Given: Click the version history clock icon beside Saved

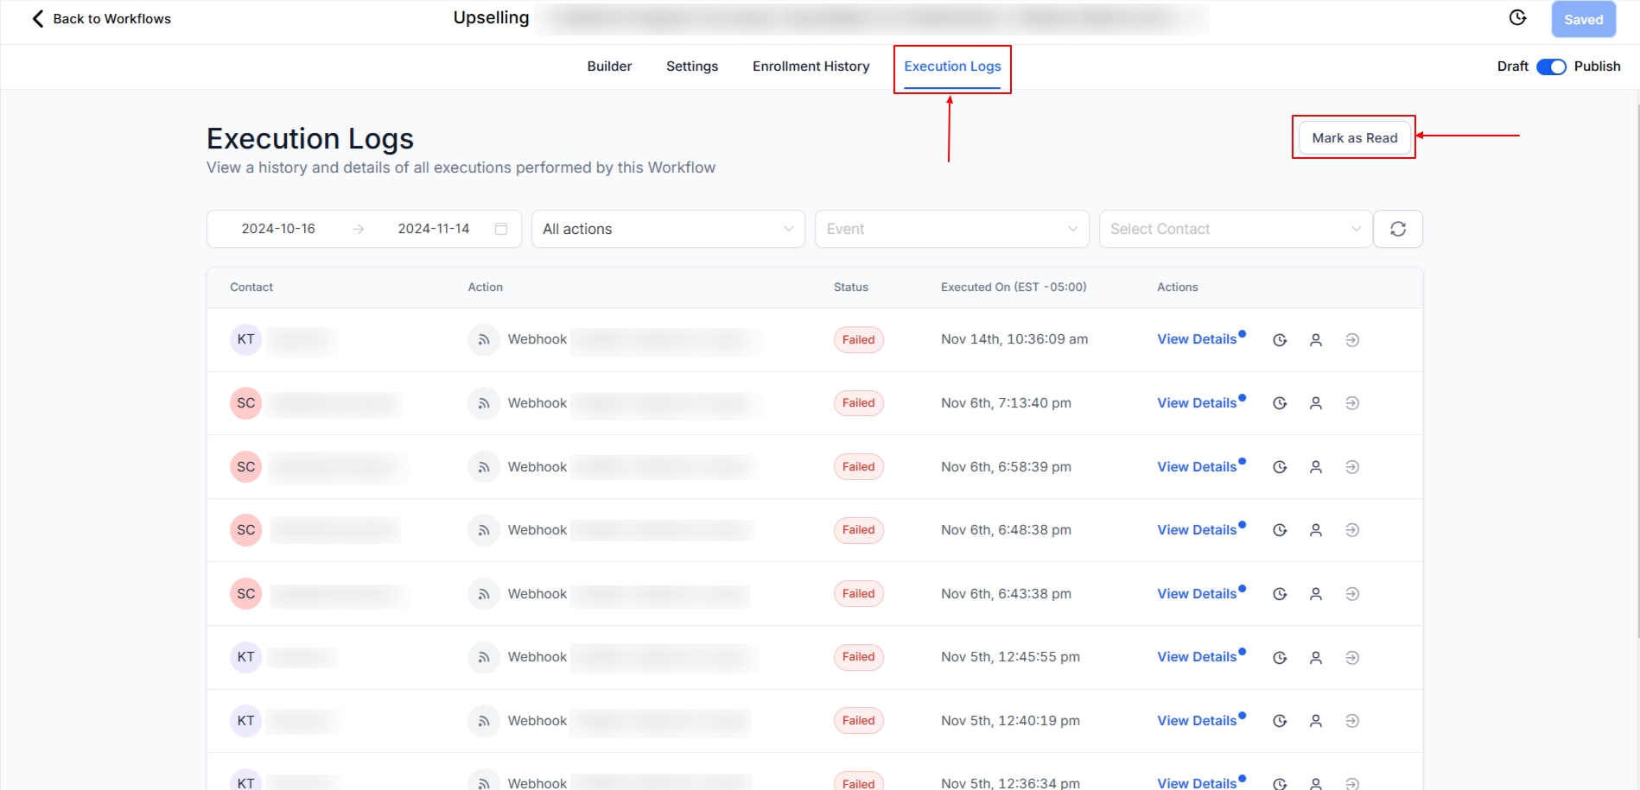Looking at the screenshot, I should (x=1517, y=18).
